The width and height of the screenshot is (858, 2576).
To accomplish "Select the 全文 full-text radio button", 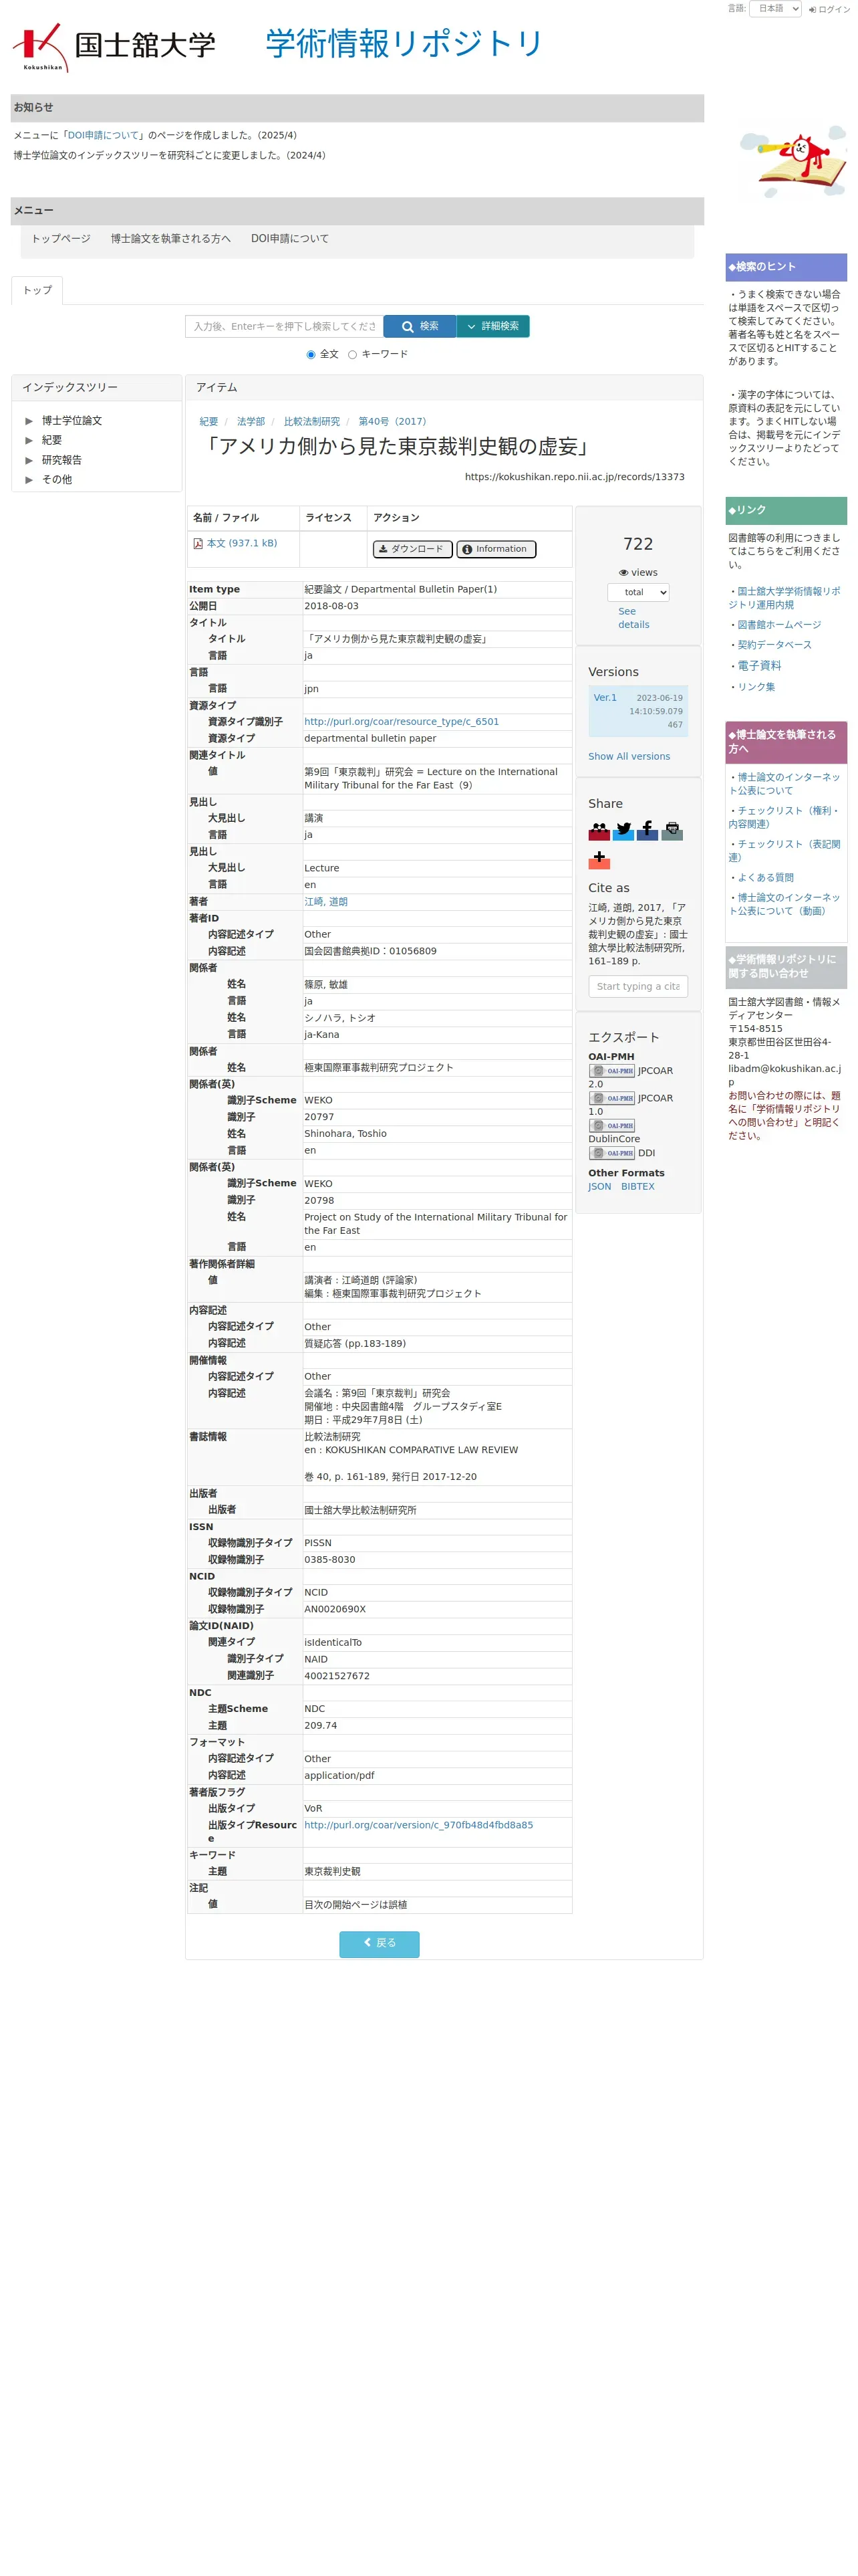I will click(311, 355).
